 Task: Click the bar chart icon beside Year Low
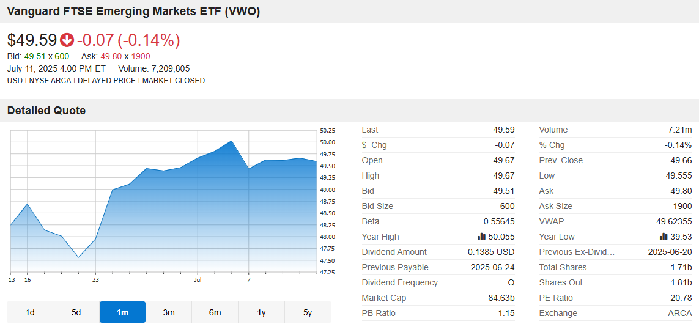(664, 237)
